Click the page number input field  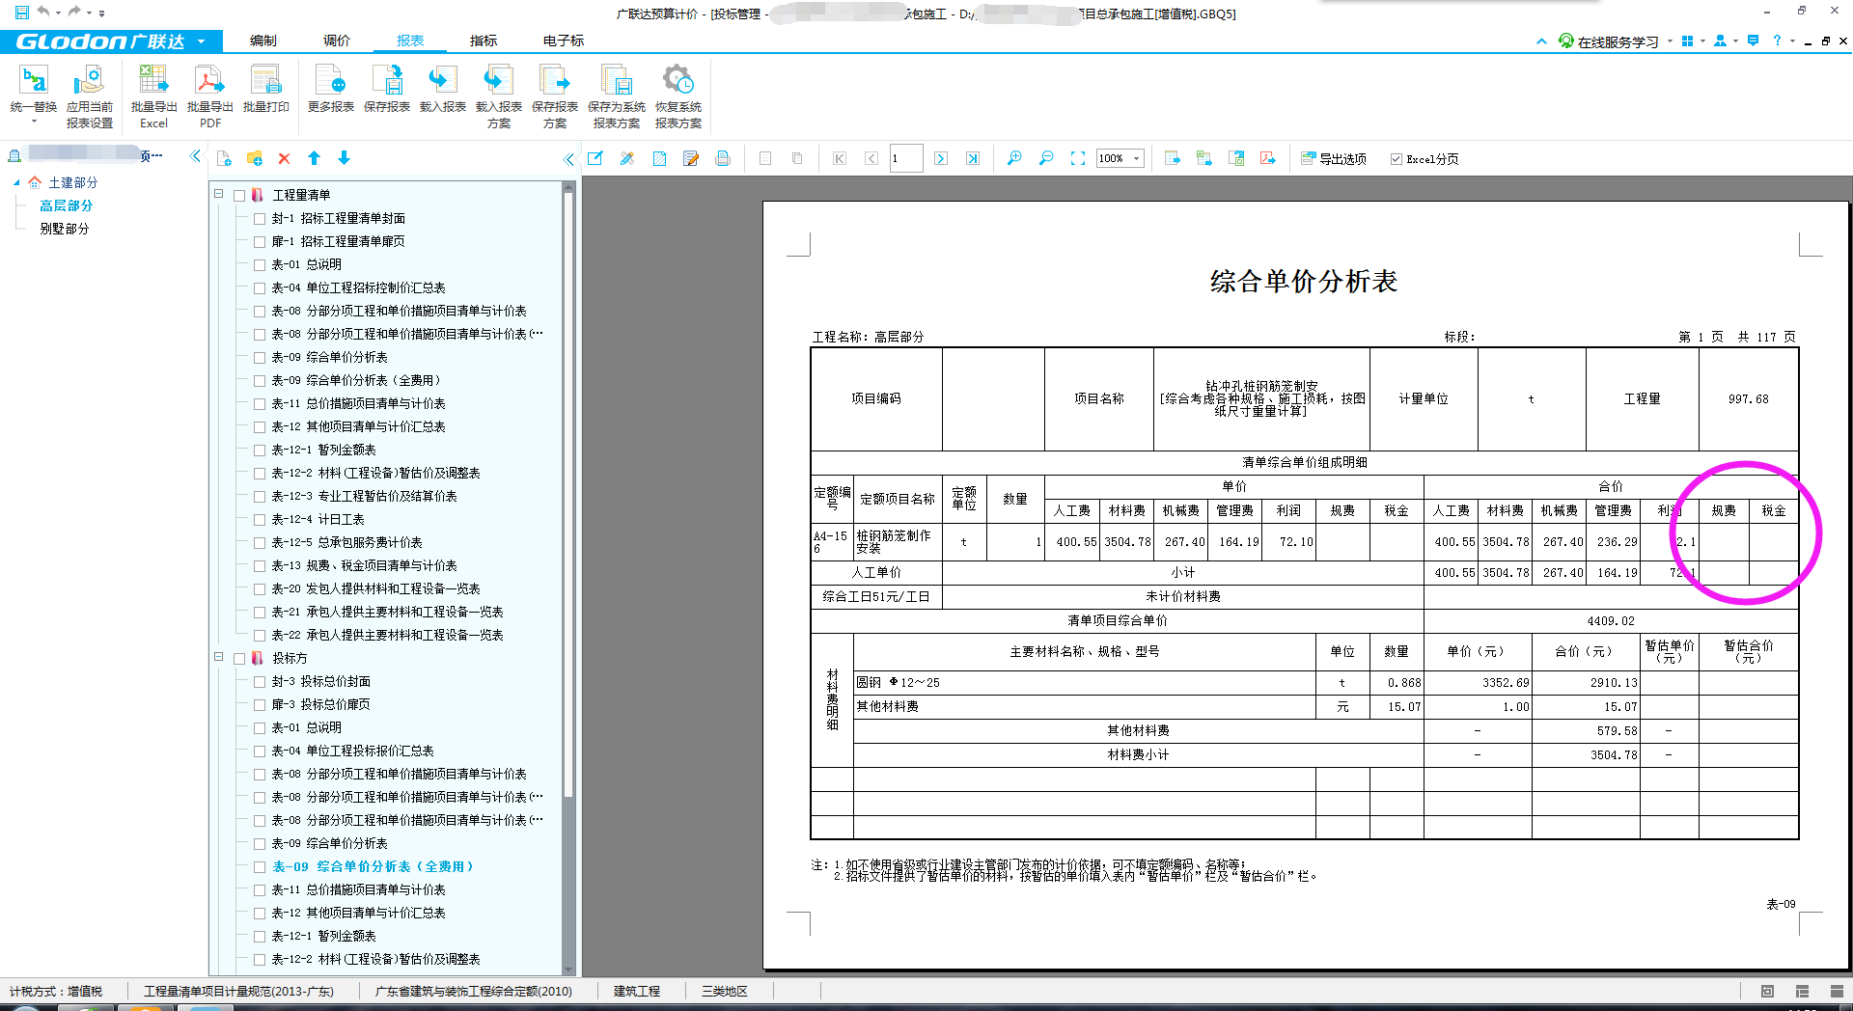(x=905, y=158)
